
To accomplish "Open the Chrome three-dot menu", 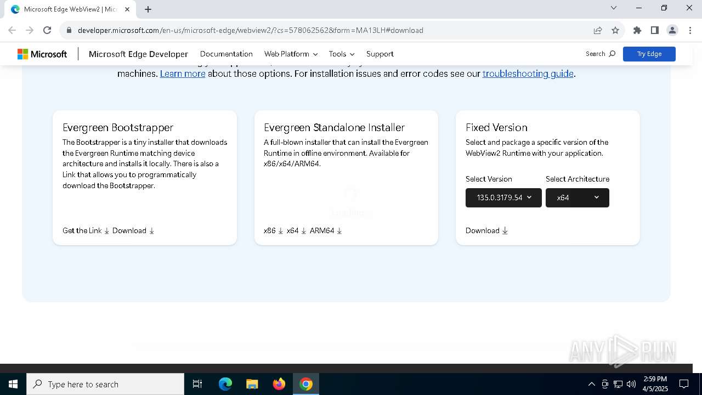I will (690, 30).
